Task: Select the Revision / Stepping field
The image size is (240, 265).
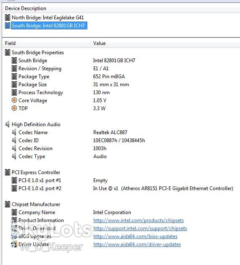Action: pos(40,69)
